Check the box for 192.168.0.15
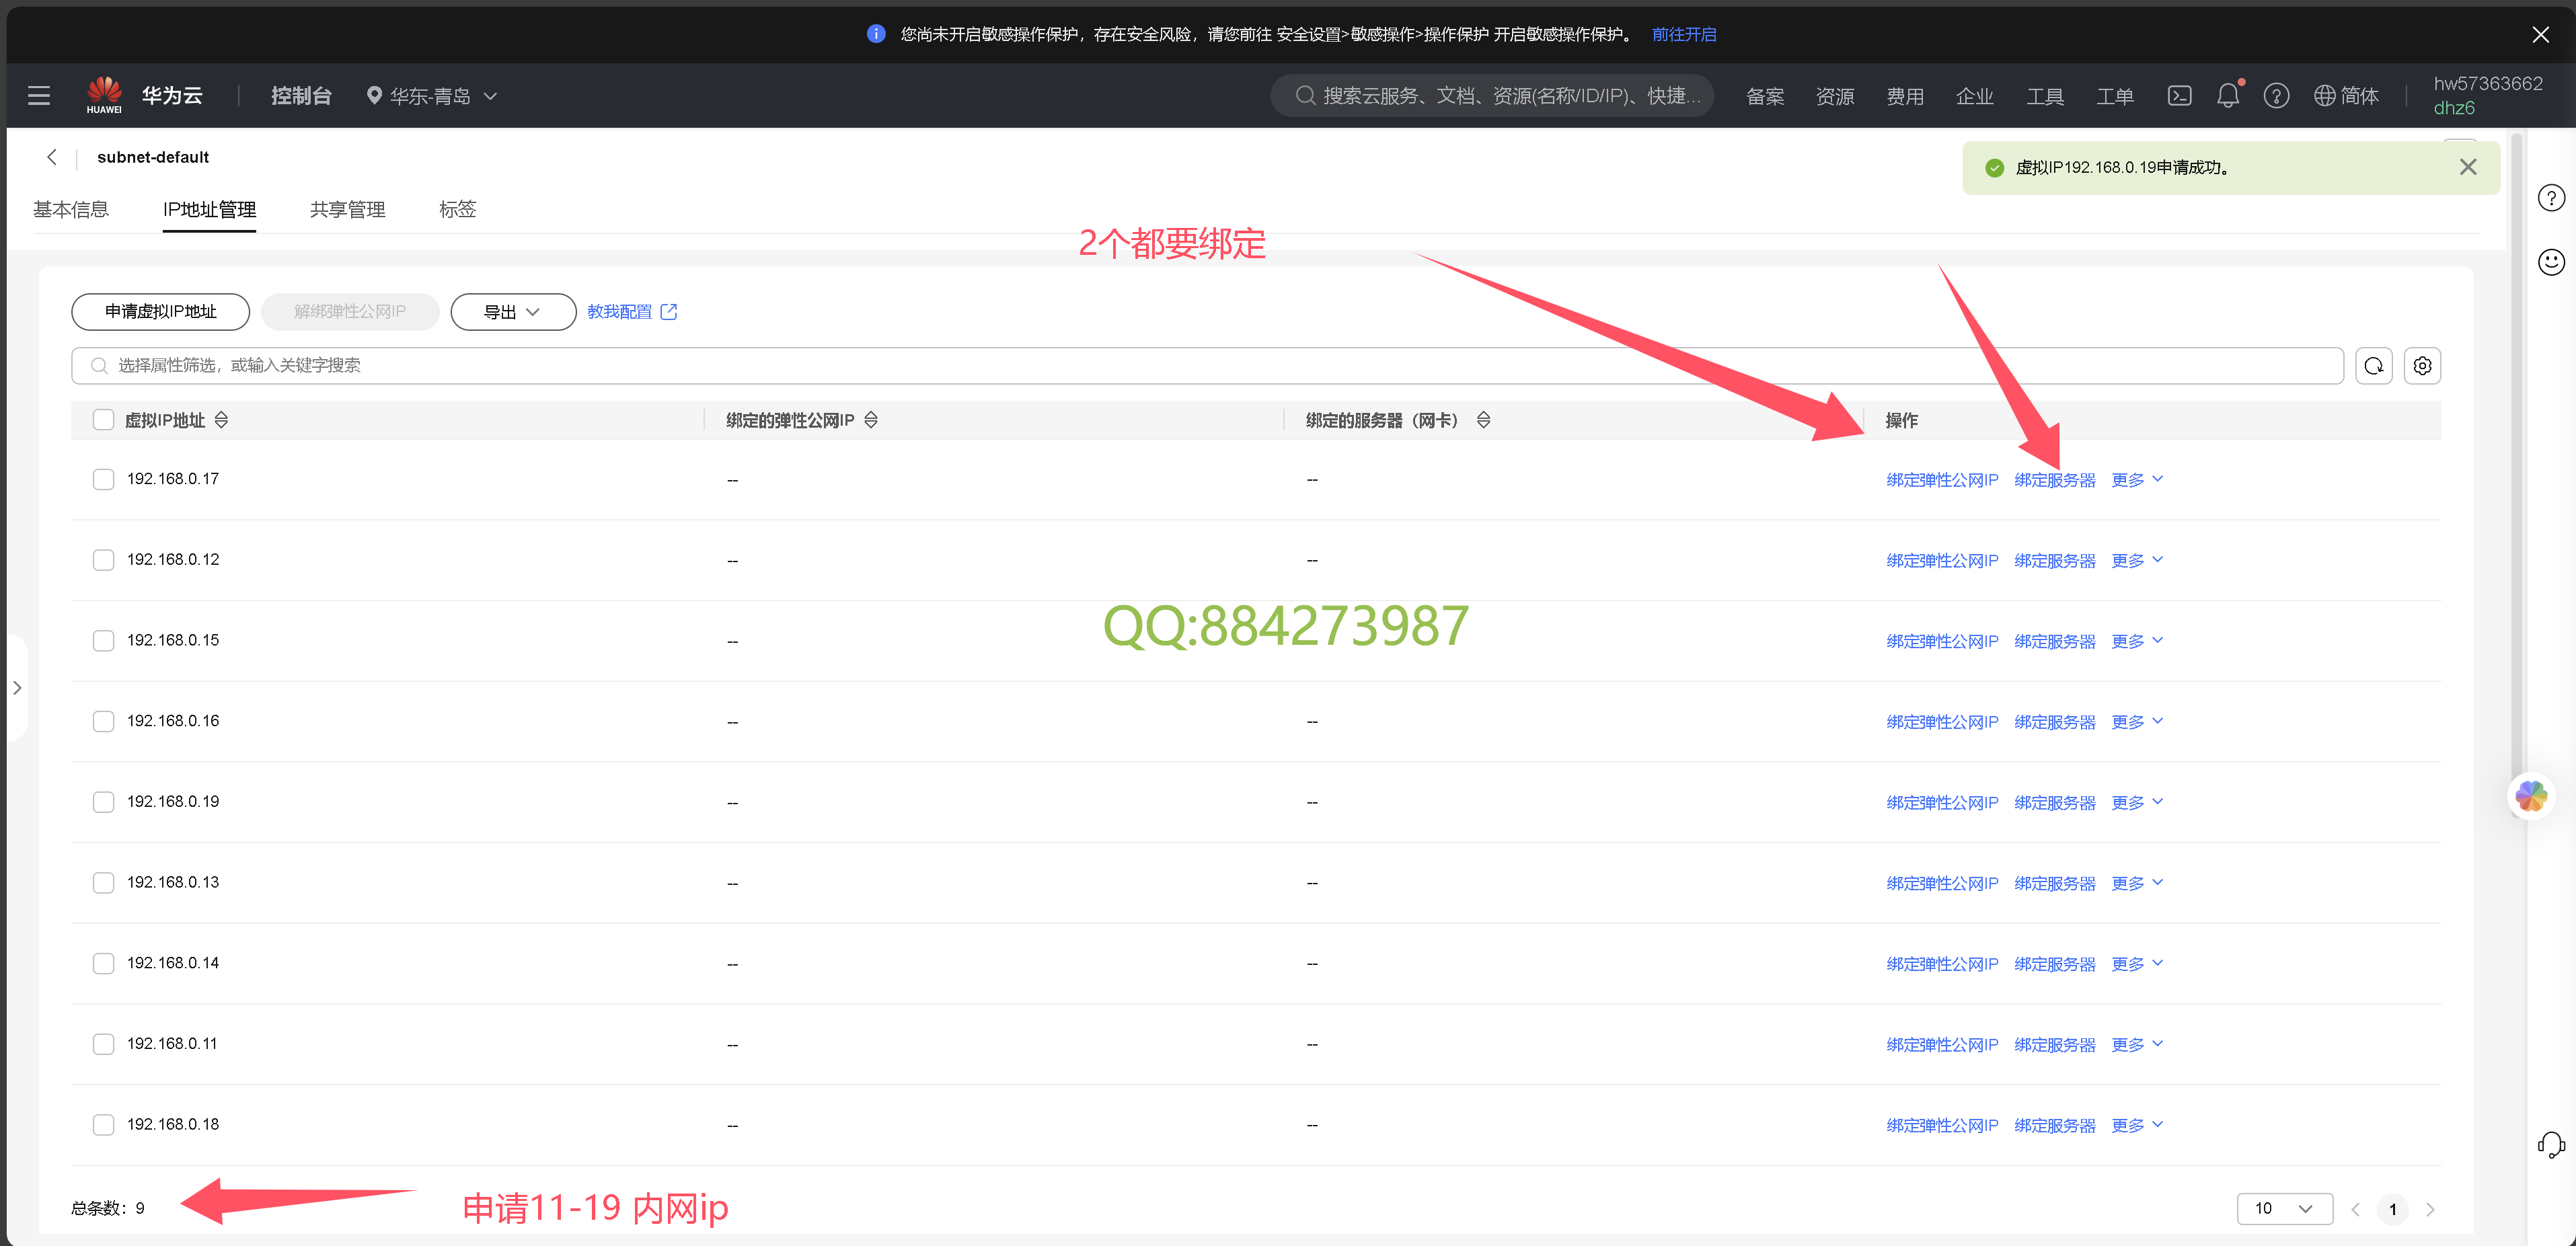The image size is (2576, 1246). pyautogui.click(x=103, y=641)
